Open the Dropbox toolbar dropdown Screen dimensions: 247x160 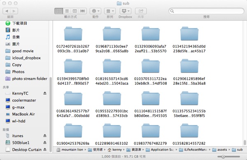[126, 11]
